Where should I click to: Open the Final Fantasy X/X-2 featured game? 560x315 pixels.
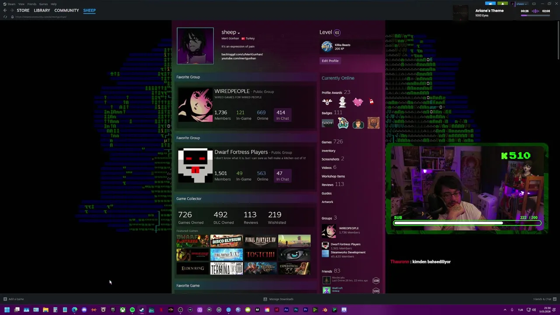point(226,255)
